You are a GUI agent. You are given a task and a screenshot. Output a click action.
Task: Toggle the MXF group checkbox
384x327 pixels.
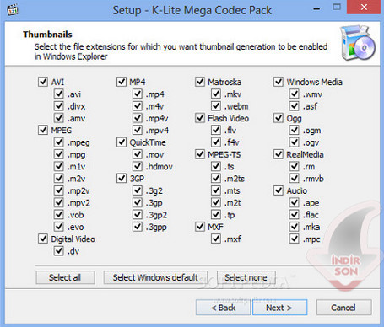(x=200, y=227)
